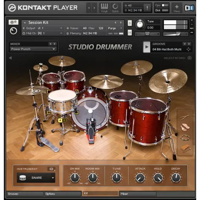
Task: Select next groove arrow
Action: (189, 44)
